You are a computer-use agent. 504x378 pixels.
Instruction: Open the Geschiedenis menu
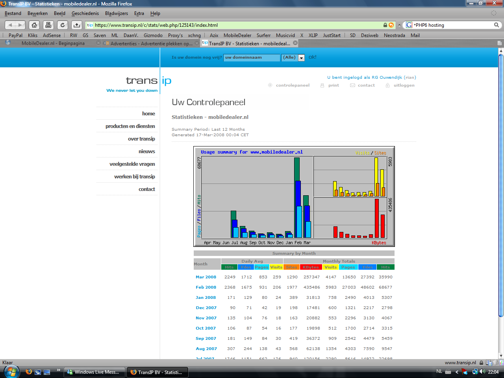coord(85,13)
